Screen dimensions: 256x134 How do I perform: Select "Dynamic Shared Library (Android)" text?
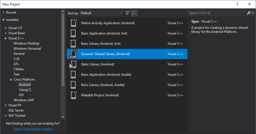pos(105,54)
